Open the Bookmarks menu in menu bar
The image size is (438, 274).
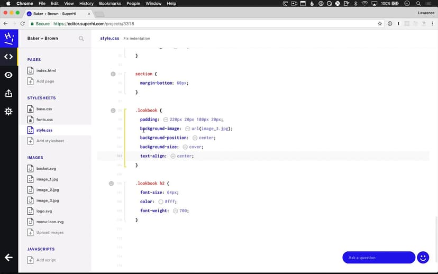coord(110,4)
